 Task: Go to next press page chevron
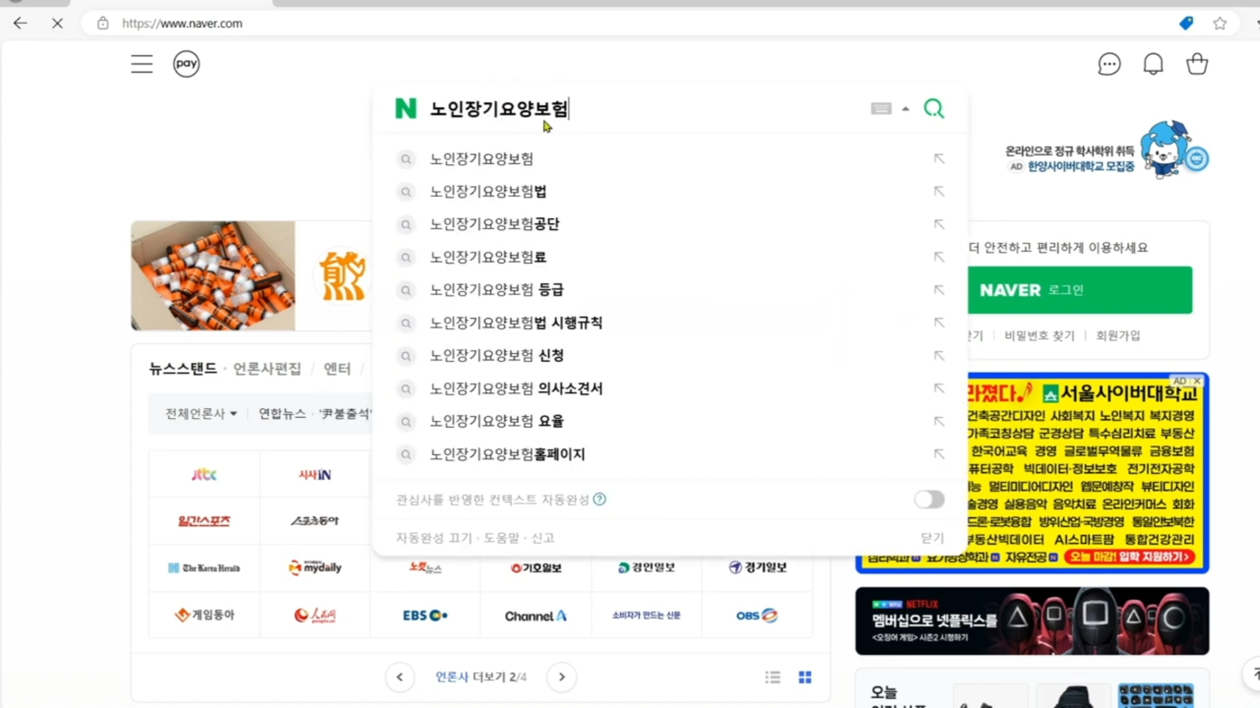562,677
